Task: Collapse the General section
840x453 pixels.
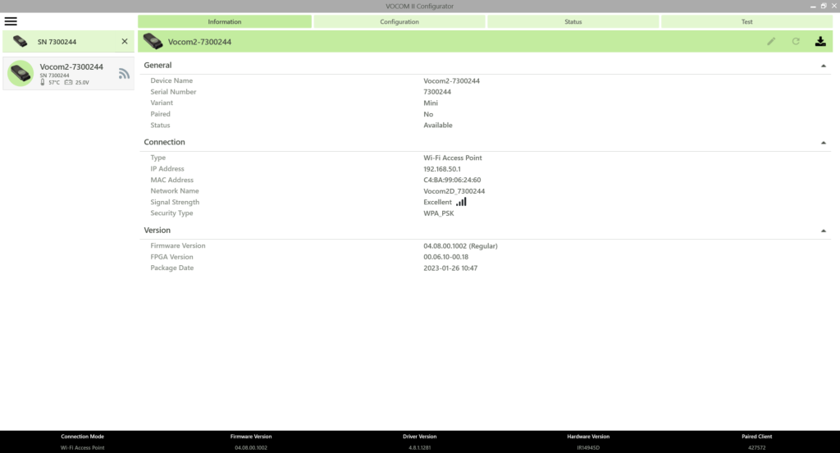Action: tap(824, 66)
